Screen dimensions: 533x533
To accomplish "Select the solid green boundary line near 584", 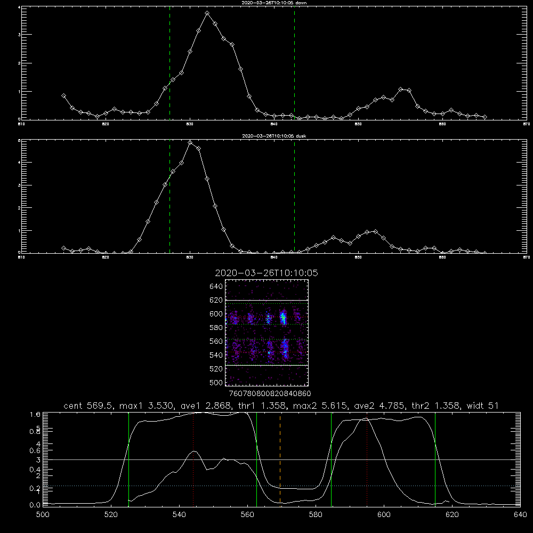I will (331, 459).
